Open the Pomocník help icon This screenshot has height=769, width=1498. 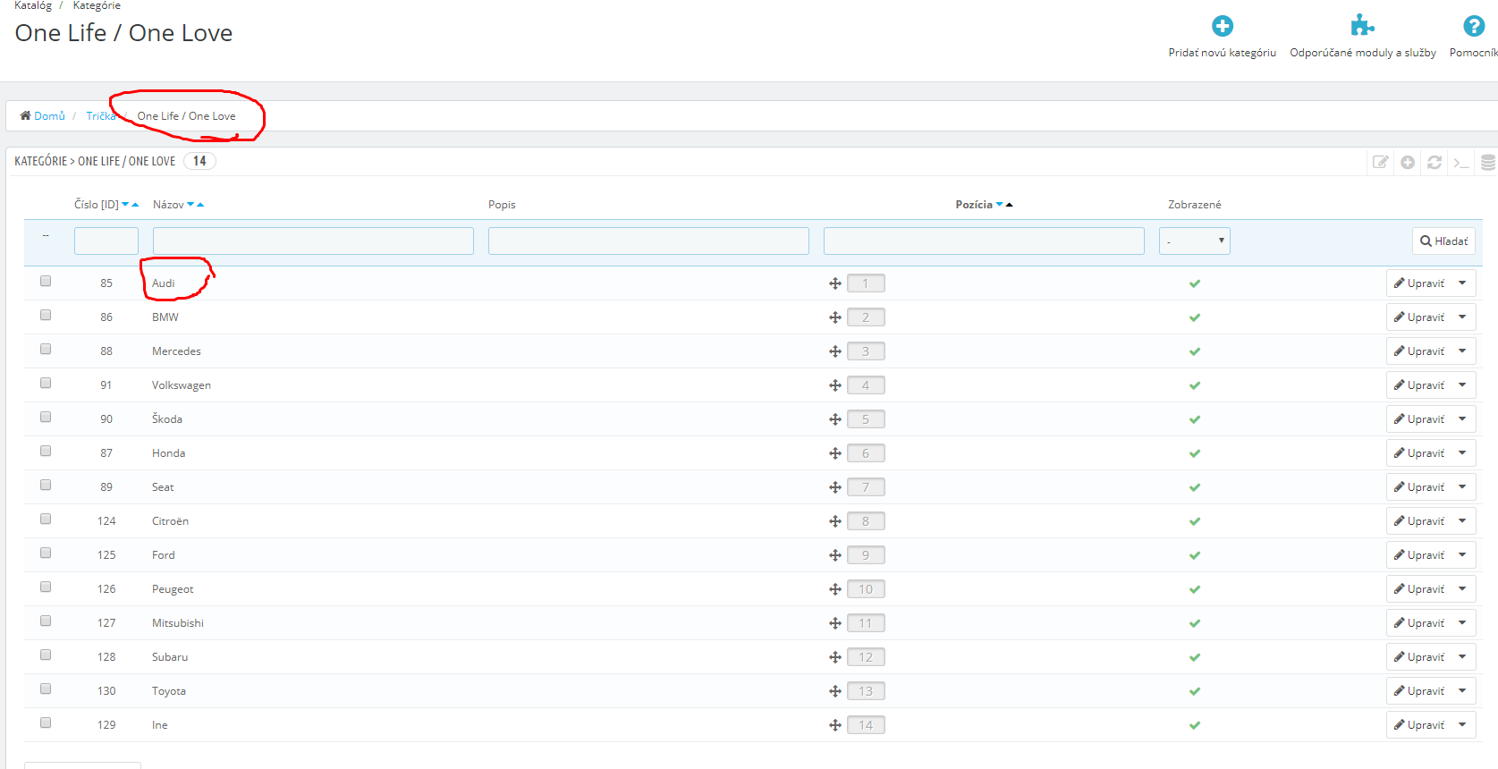point(1473,26)
